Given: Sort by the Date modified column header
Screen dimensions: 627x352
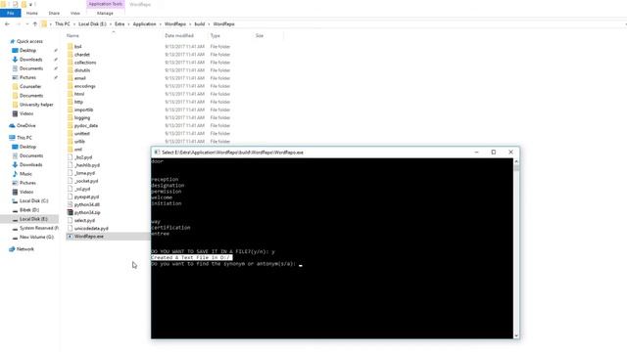Looking at the screenshot, I should click(x=179, y=35).
